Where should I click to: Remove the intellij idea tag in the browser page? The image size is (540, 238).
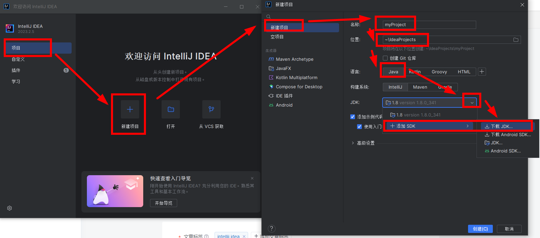pos(244,236)
